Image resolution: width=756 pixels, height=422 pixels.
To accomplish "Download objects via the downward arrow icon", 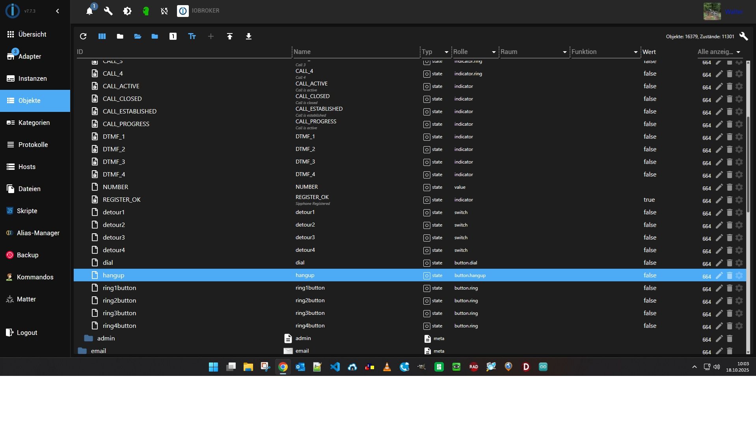I will 249,36.
